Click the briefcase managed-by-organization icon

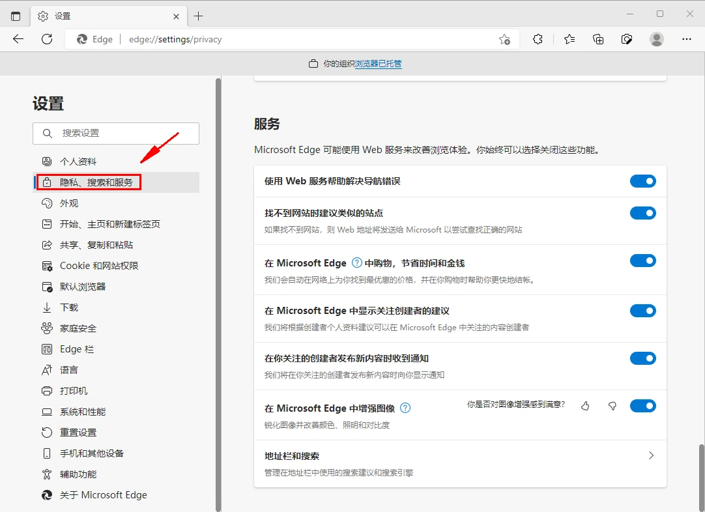pyautogui.click(x=313, y=64)
